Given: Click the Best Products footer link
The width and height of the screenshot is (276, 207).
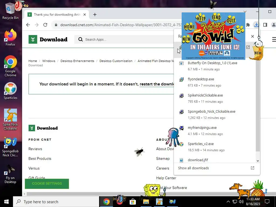Looking at the screenshot, I should tap(40, 158).
